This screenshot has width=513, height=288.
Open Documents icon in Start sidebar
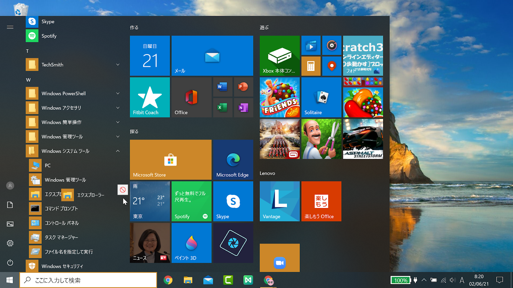click(10, 205)
